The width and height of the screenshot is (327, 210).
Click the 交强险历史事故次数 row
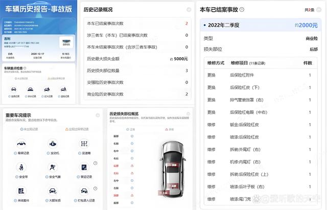click(x=137, y=82)
